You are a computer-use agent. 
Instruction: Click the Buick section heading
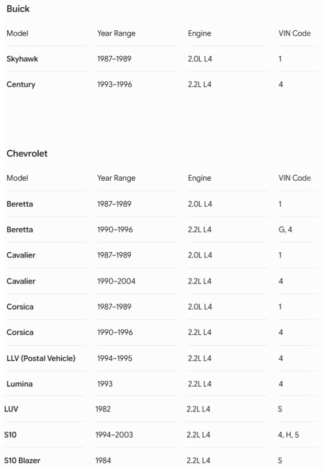tap(18, 9)
